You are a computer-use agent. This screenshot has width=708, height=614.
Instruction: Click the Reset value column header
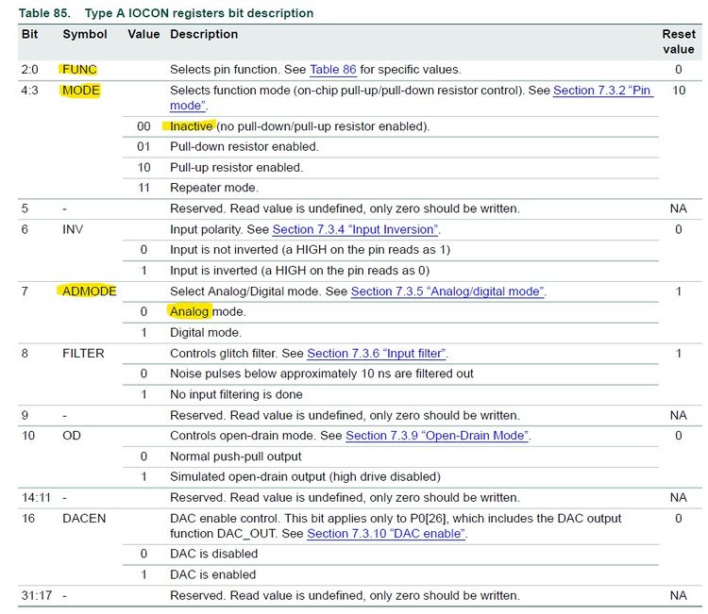678,41
